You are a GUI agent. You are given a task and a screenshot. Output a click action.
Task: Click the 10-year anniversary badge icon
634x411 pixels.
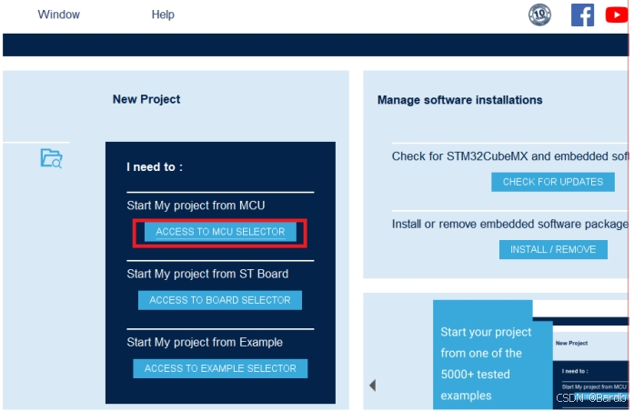[x=539, y=15]
